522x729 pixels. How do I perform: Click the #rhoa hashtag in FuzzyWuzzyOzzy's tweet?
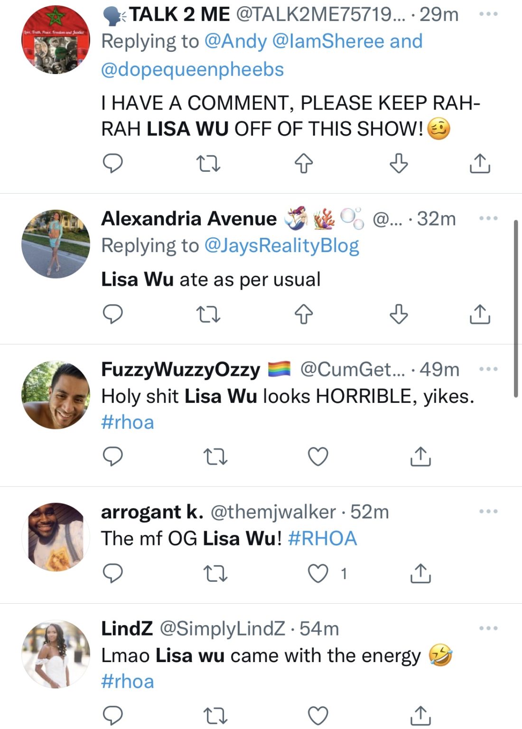coord(126,422)
